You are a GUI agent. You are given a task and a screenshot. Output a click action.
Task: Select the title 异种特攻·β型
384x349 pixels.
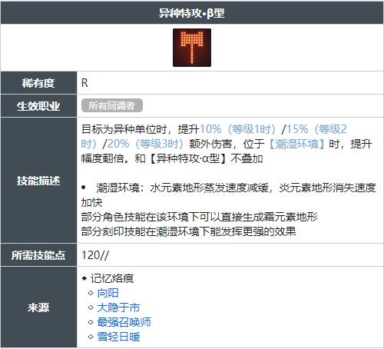tap(192, 13)
